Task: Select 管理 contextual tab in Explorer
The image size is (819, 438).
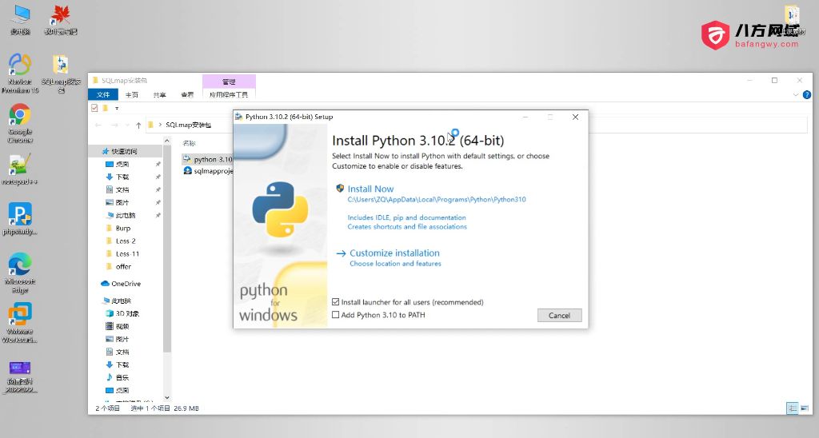Action: [x=229, y=82]
